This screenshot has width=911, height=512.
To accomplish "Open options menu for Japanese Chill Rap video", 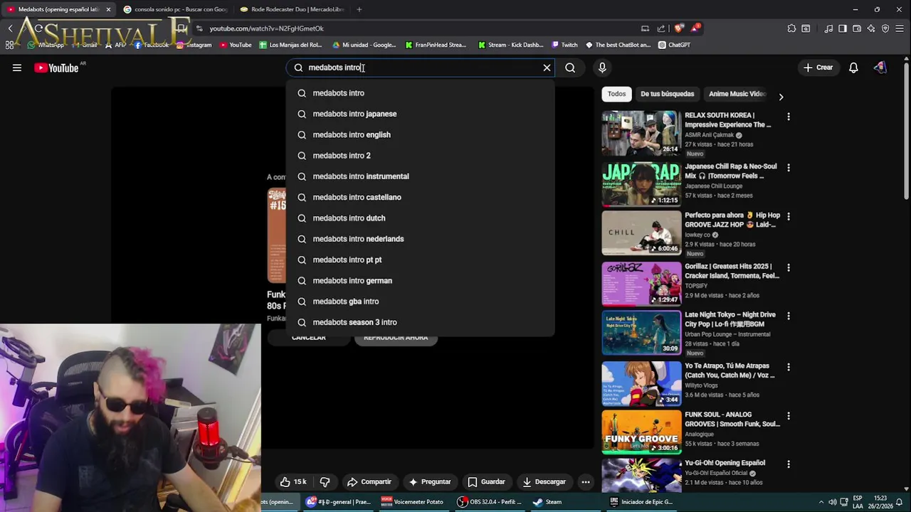I will [788, 167].
